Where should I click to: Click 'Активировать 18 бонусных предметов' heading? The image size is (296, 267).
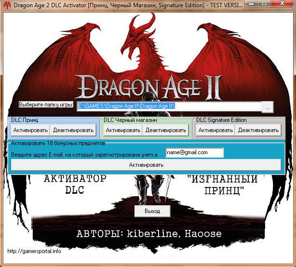coord(58,143)
